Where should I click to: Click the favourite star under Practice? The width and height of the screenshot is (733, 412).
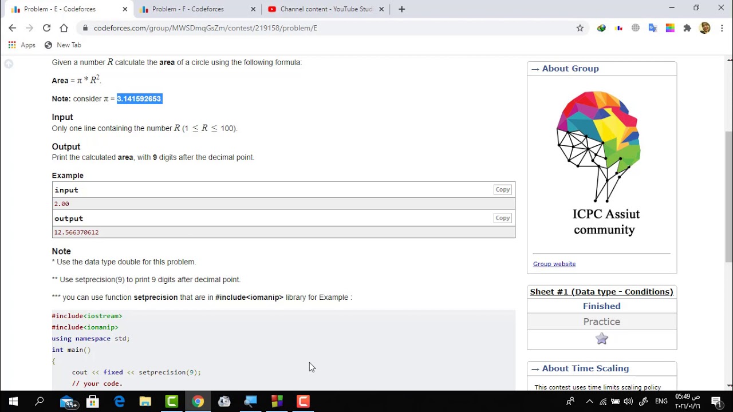pos(601,339)
